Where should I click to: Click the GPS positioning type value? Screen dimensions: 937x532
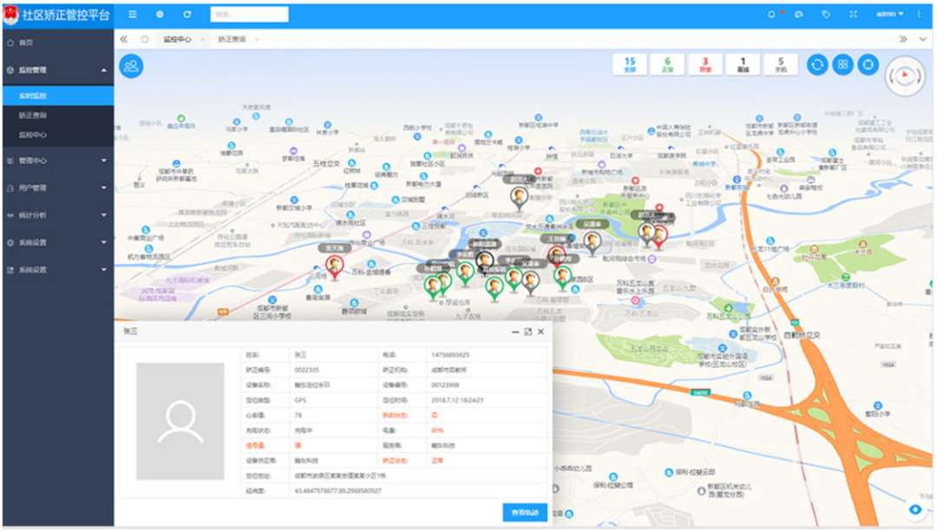[x=300, y=400]
